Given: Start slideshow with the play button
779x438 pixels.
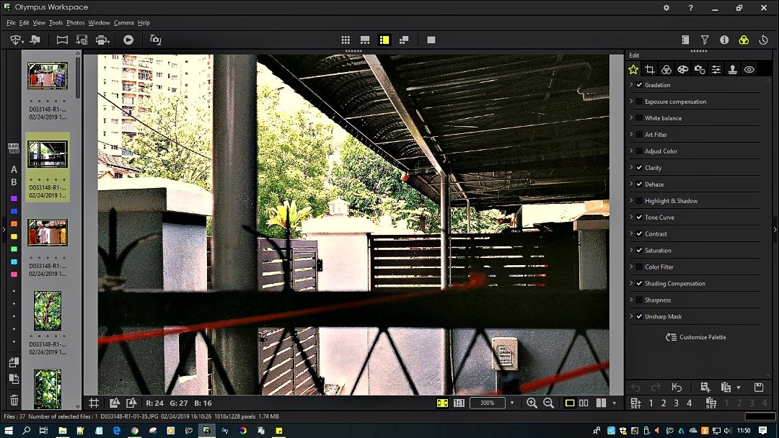Looking at the screenshot, I should [x=128, y=40].
